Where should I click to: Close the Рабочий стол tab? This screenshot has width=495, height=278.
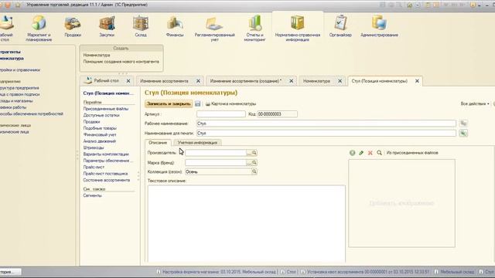tap(128, 81)
